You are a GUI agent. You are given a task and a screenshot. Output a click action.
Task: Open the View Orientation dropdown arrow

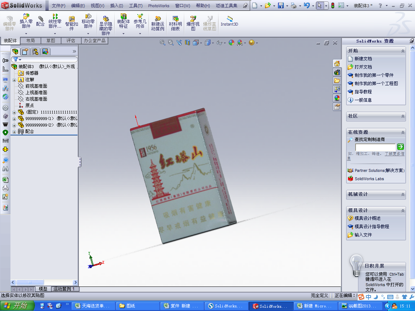[202, 43]
